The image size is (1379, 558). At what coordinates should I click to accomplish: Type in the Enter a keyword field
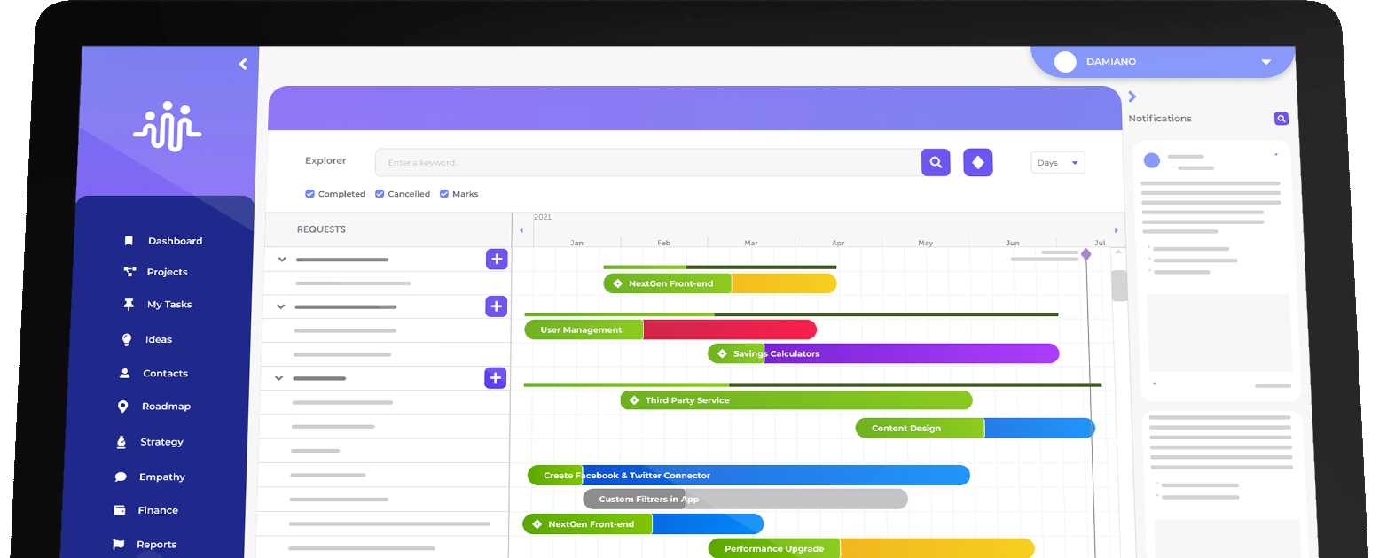[647, 163]
